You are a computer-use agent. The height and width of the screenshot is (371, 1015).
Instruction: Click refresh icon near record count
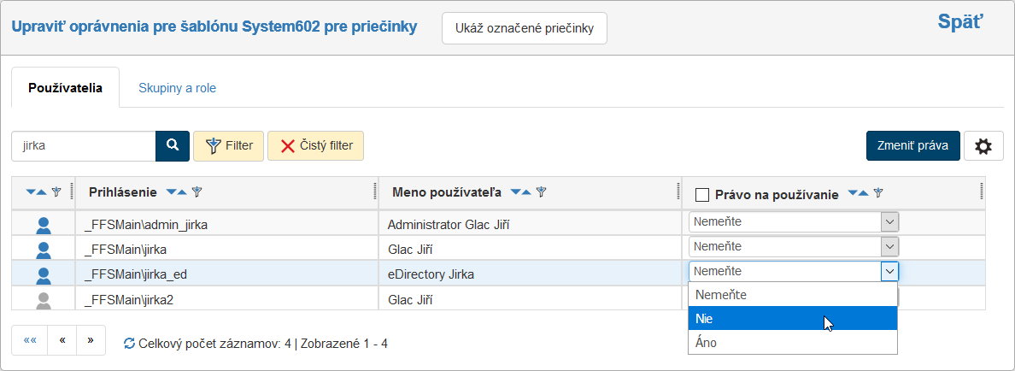click(129, 344)
